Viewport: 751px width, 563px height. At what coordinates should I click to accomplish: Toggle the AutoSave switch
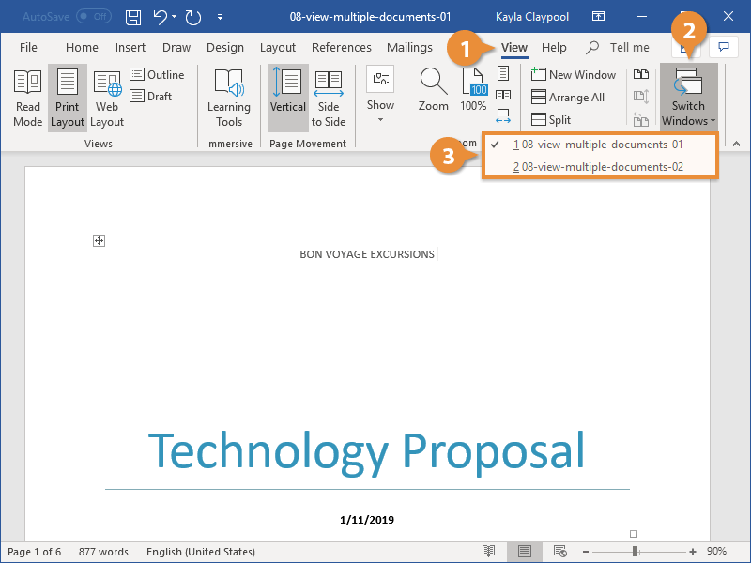pyautogui.click(x=93, y=18)
